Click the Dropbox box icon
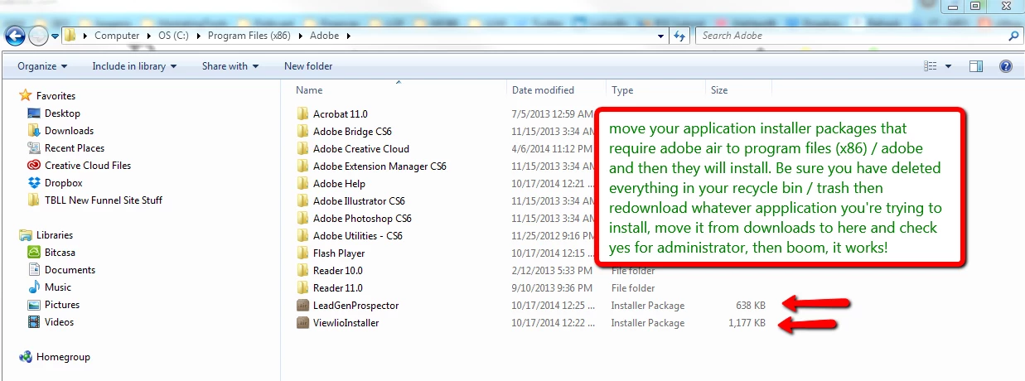Screen dimensions: 1025x381 (x=34, y=183)
